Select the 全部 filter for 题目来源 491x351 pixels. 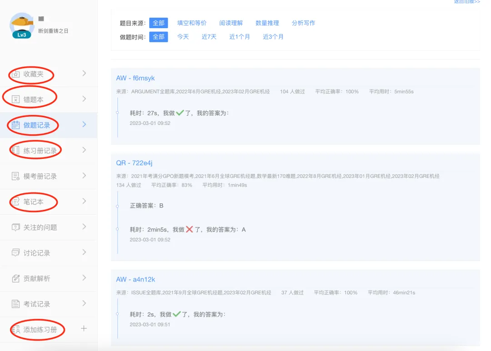159,23
